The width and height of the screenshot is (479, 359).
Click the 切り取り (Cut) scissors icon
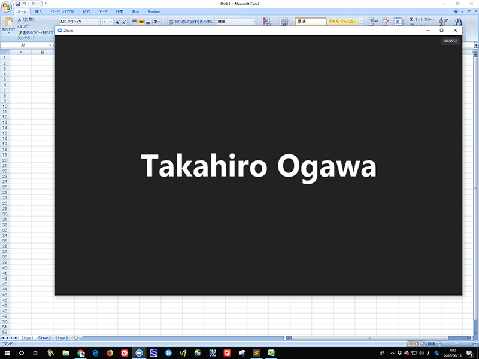pyautogui.click(x=20, y=19)
